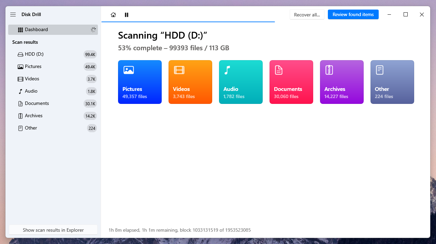Click Review found items button
The image size is (436, 244).
coord(353,15)
